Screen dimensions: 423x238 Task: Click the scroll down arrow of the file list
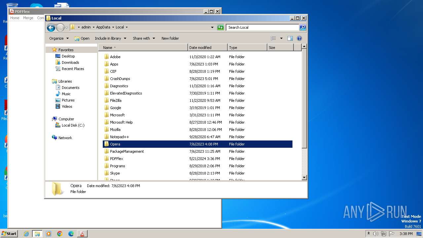[x=304, y=178]
